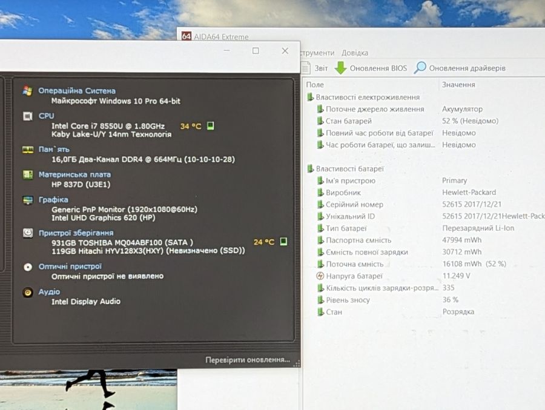Click the memory module icon beside Пам'ять
Viewport: 545px width, 410px height.
pos(27,150)
